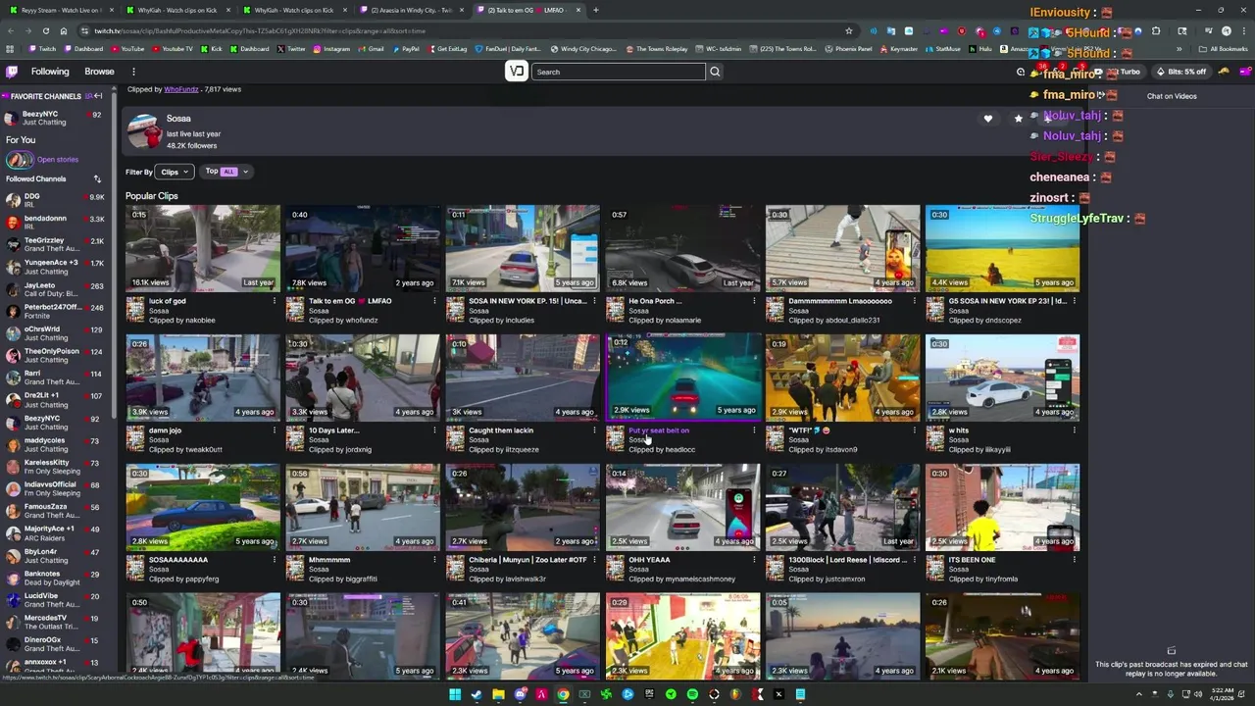
Task: Go to Following page
Action: point(50,72)
